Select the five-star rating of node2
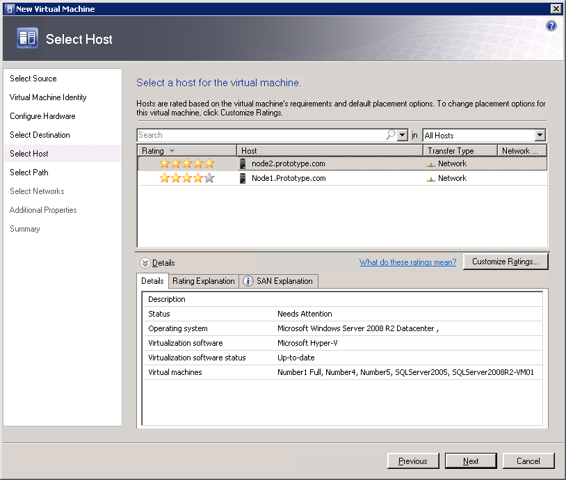This screenshot has width=566, height=480. (x=187, y=163)
